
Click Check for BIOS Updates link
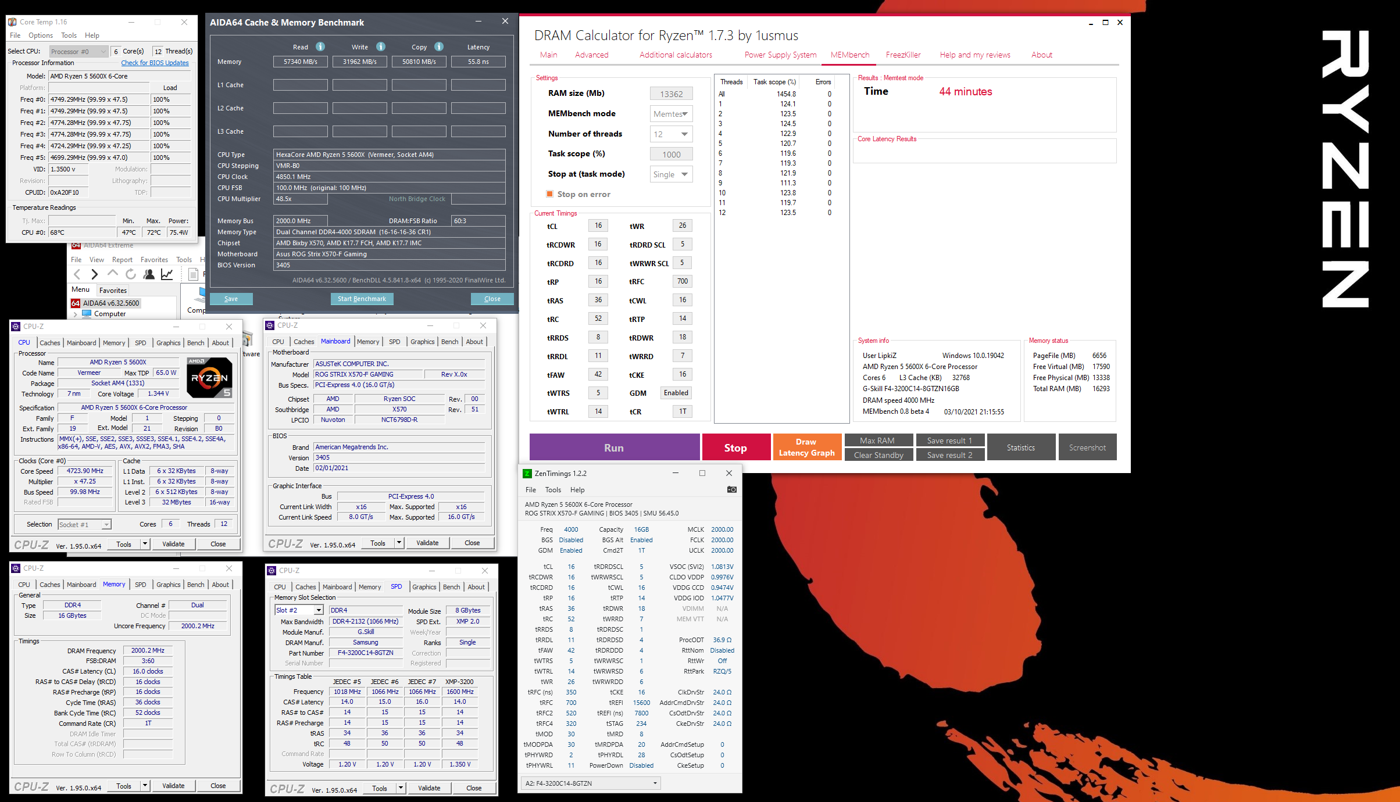tap(155, 63)
